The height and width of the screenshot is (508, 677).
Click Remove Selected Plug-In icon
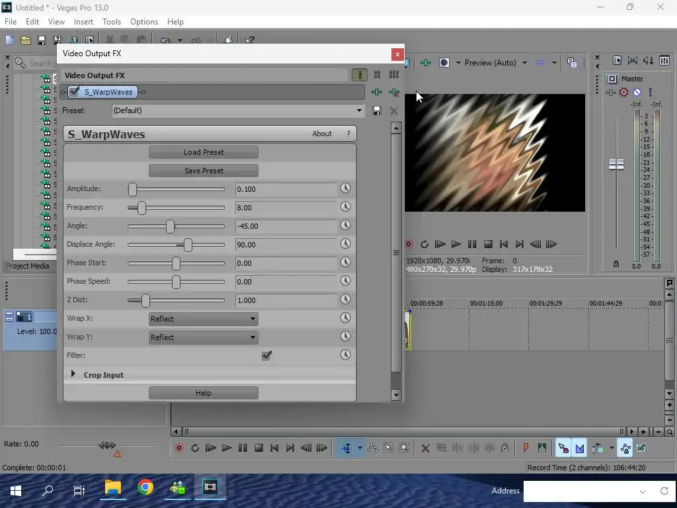tap(394, 92)
